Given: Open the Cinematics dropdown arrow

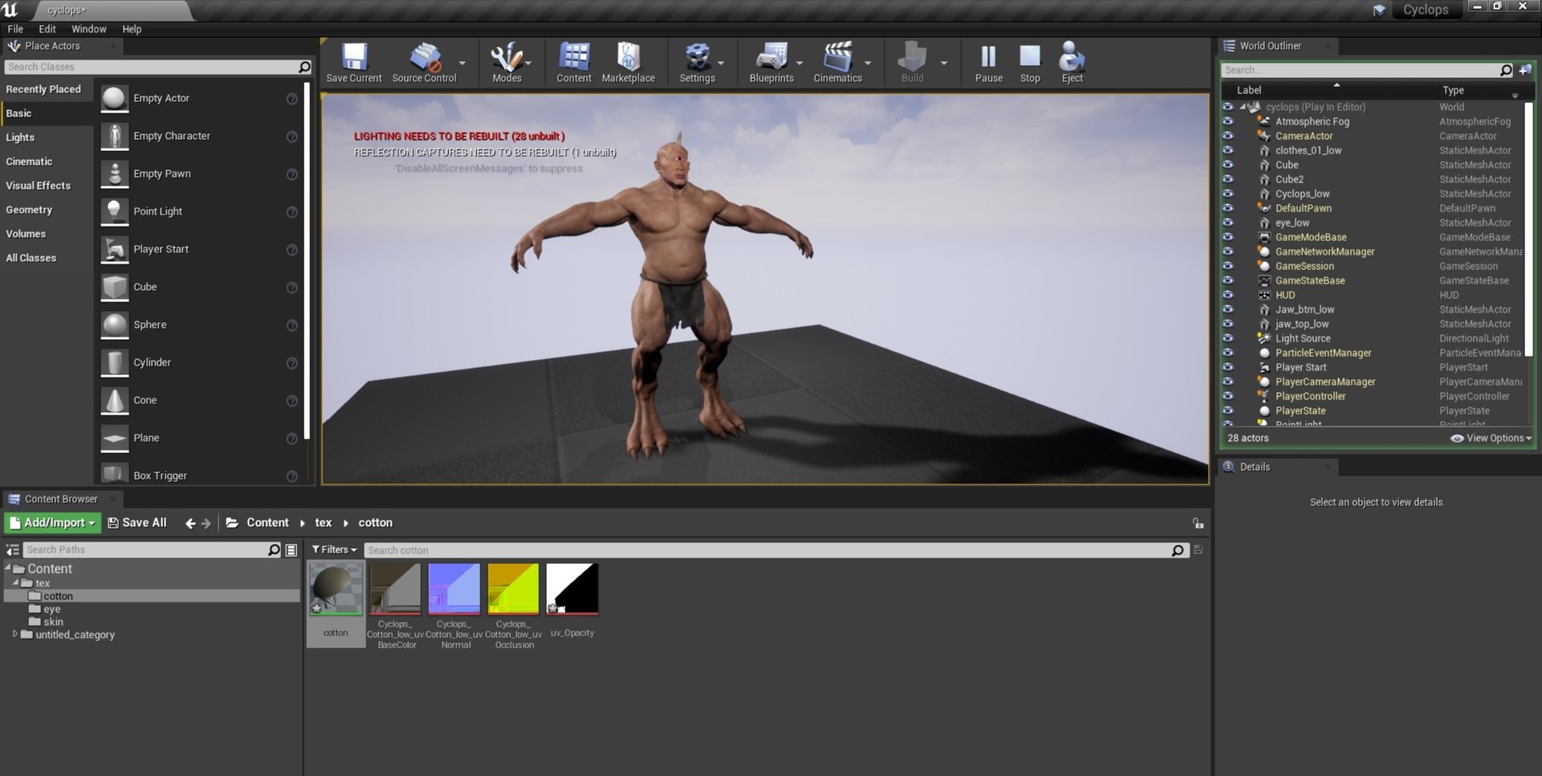Looking at the screenshot, I should pos(867,63).
